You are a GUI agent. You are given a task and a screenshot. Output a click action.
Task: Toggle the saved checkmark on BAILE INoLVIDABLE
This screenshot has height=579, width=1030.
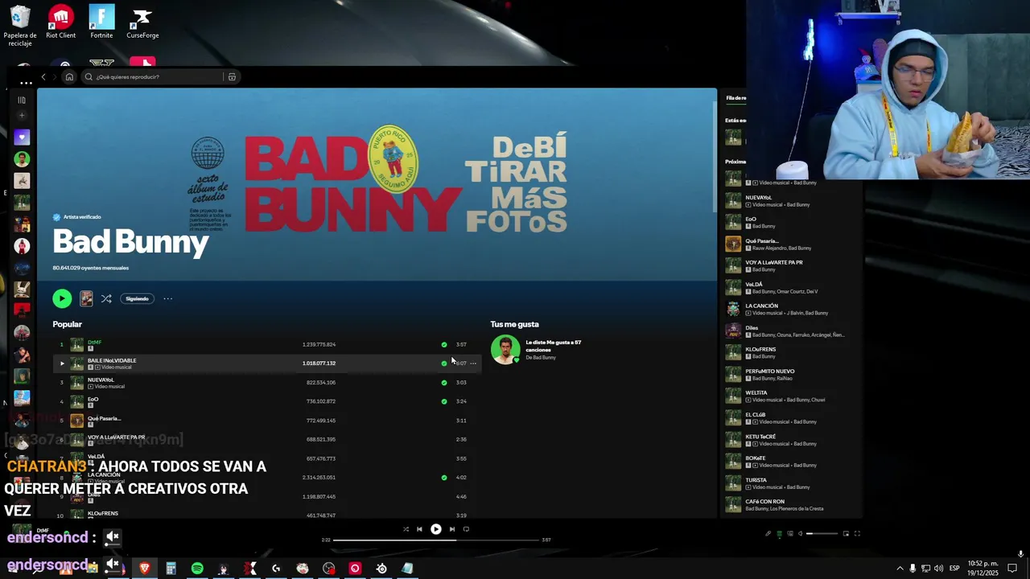tap(443, 363)
